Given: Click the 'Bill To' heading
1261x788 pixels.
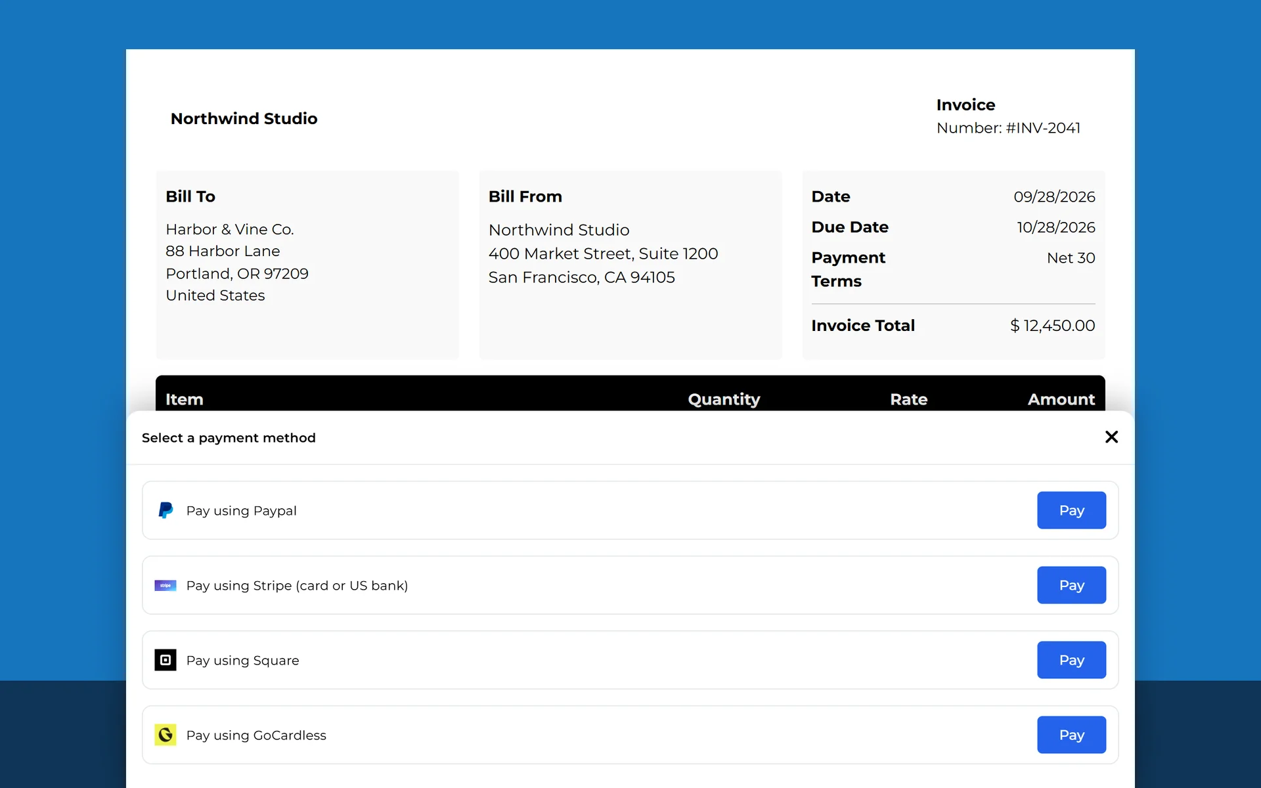Looking at the screenshot, I should pyautogui.click(x=190, y=196).
